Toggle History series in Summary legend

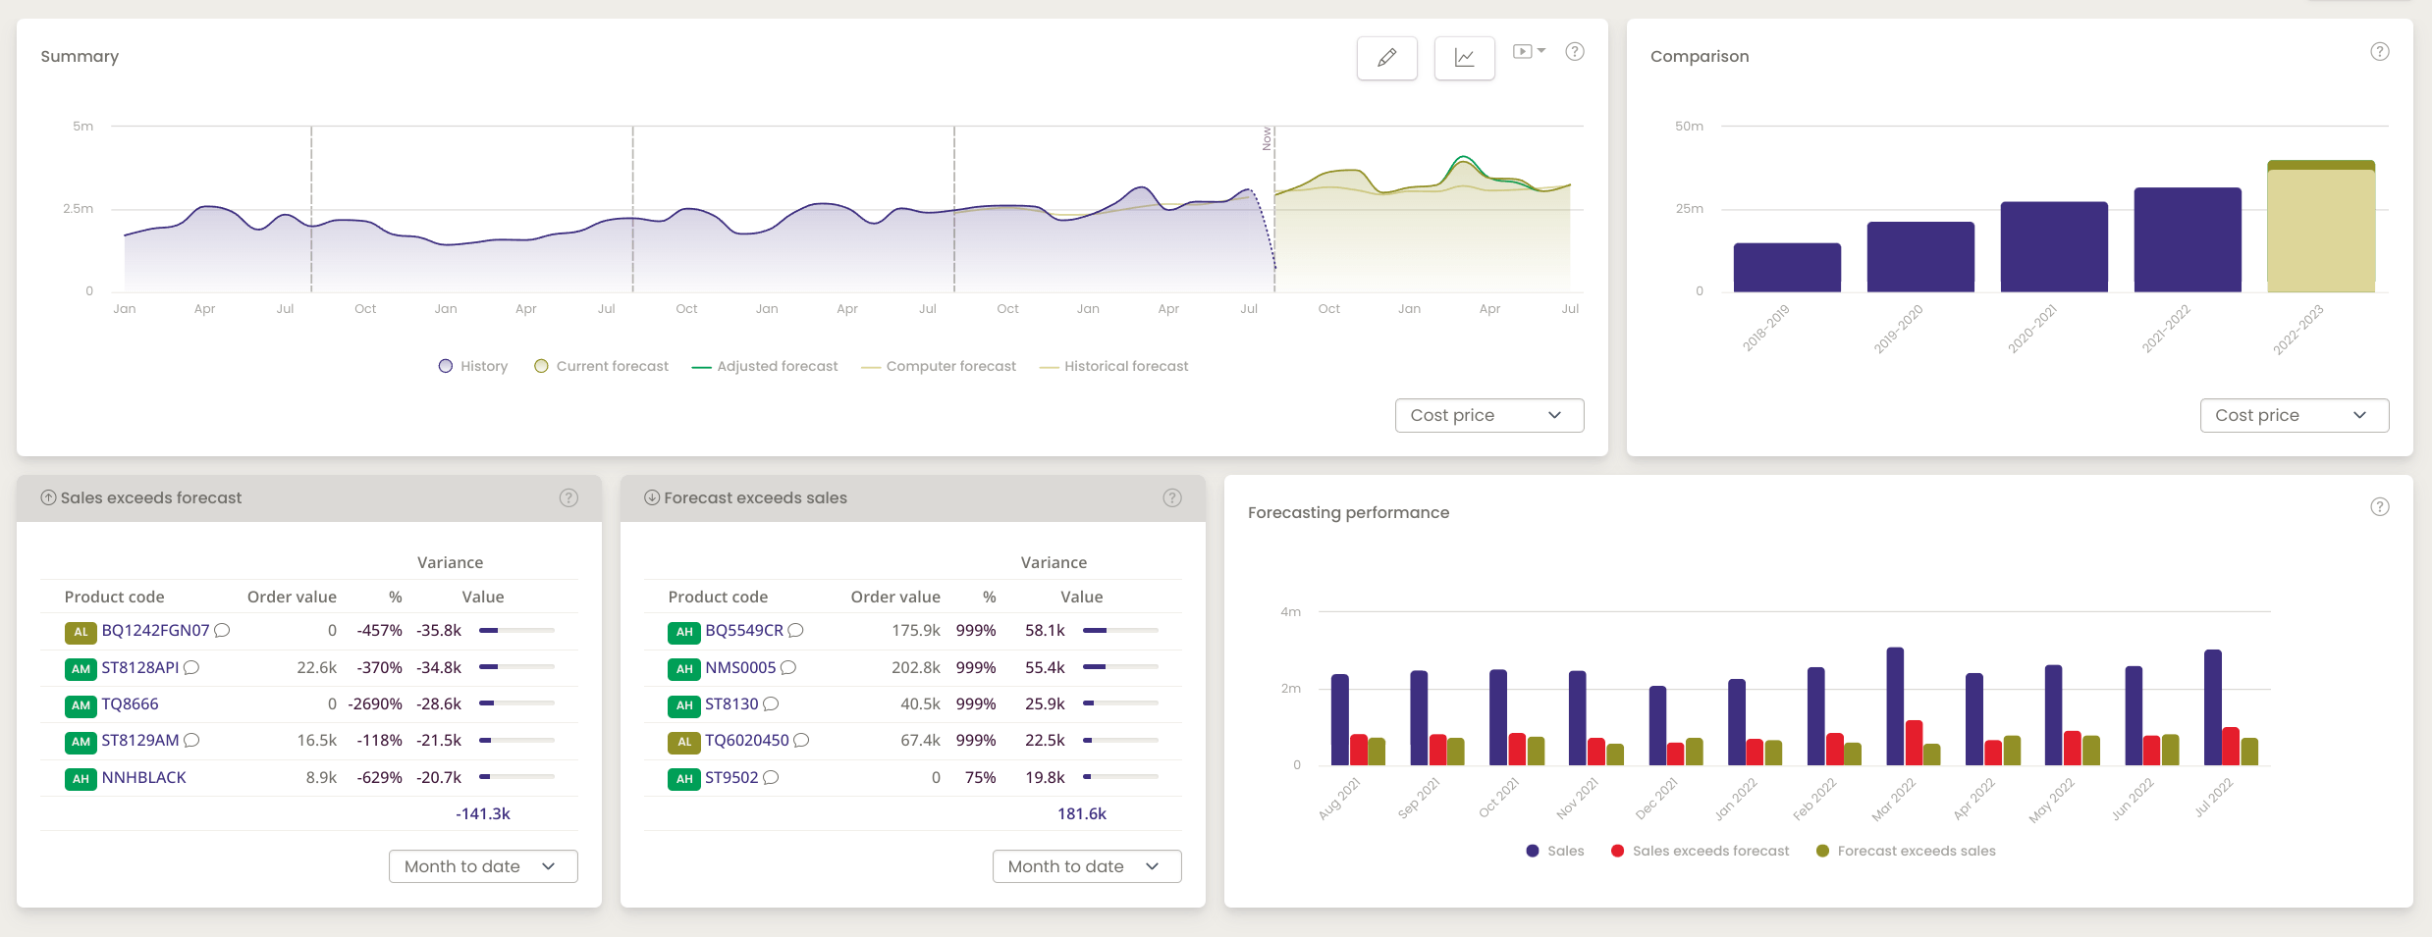point(473,366)
